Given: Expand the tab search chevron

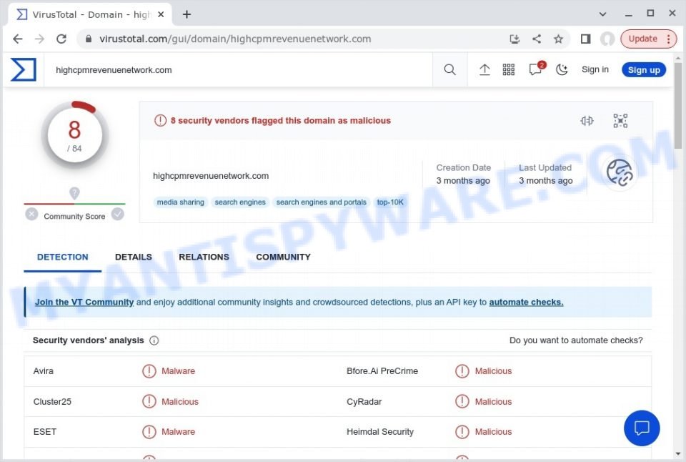Looking at the screenshot, I should [602, 14].
